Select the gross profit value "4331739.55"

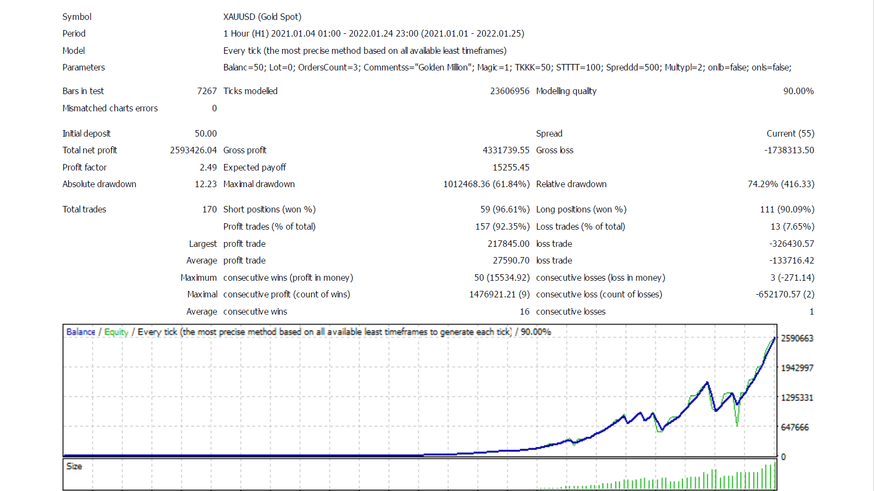[x=506, y=150]
